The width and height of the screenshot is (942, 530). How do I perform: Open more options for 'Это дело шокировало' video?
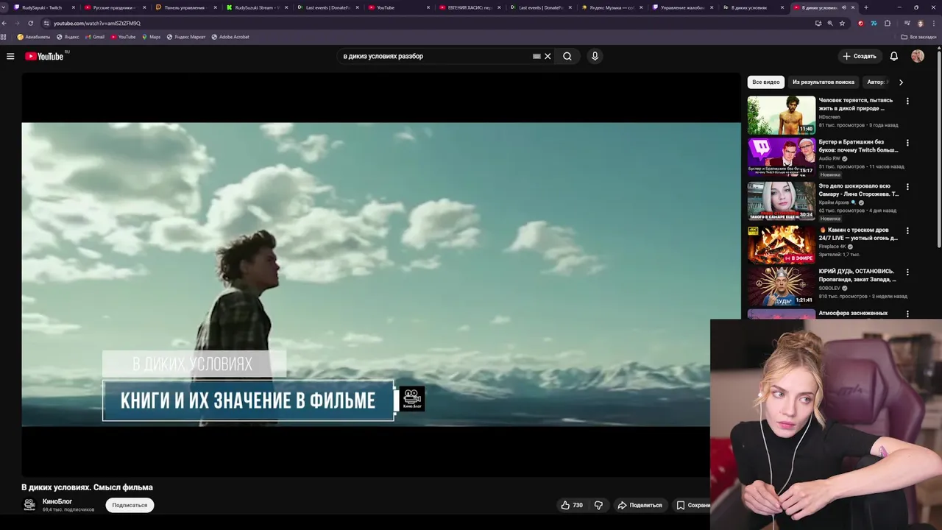pos(907,187)
